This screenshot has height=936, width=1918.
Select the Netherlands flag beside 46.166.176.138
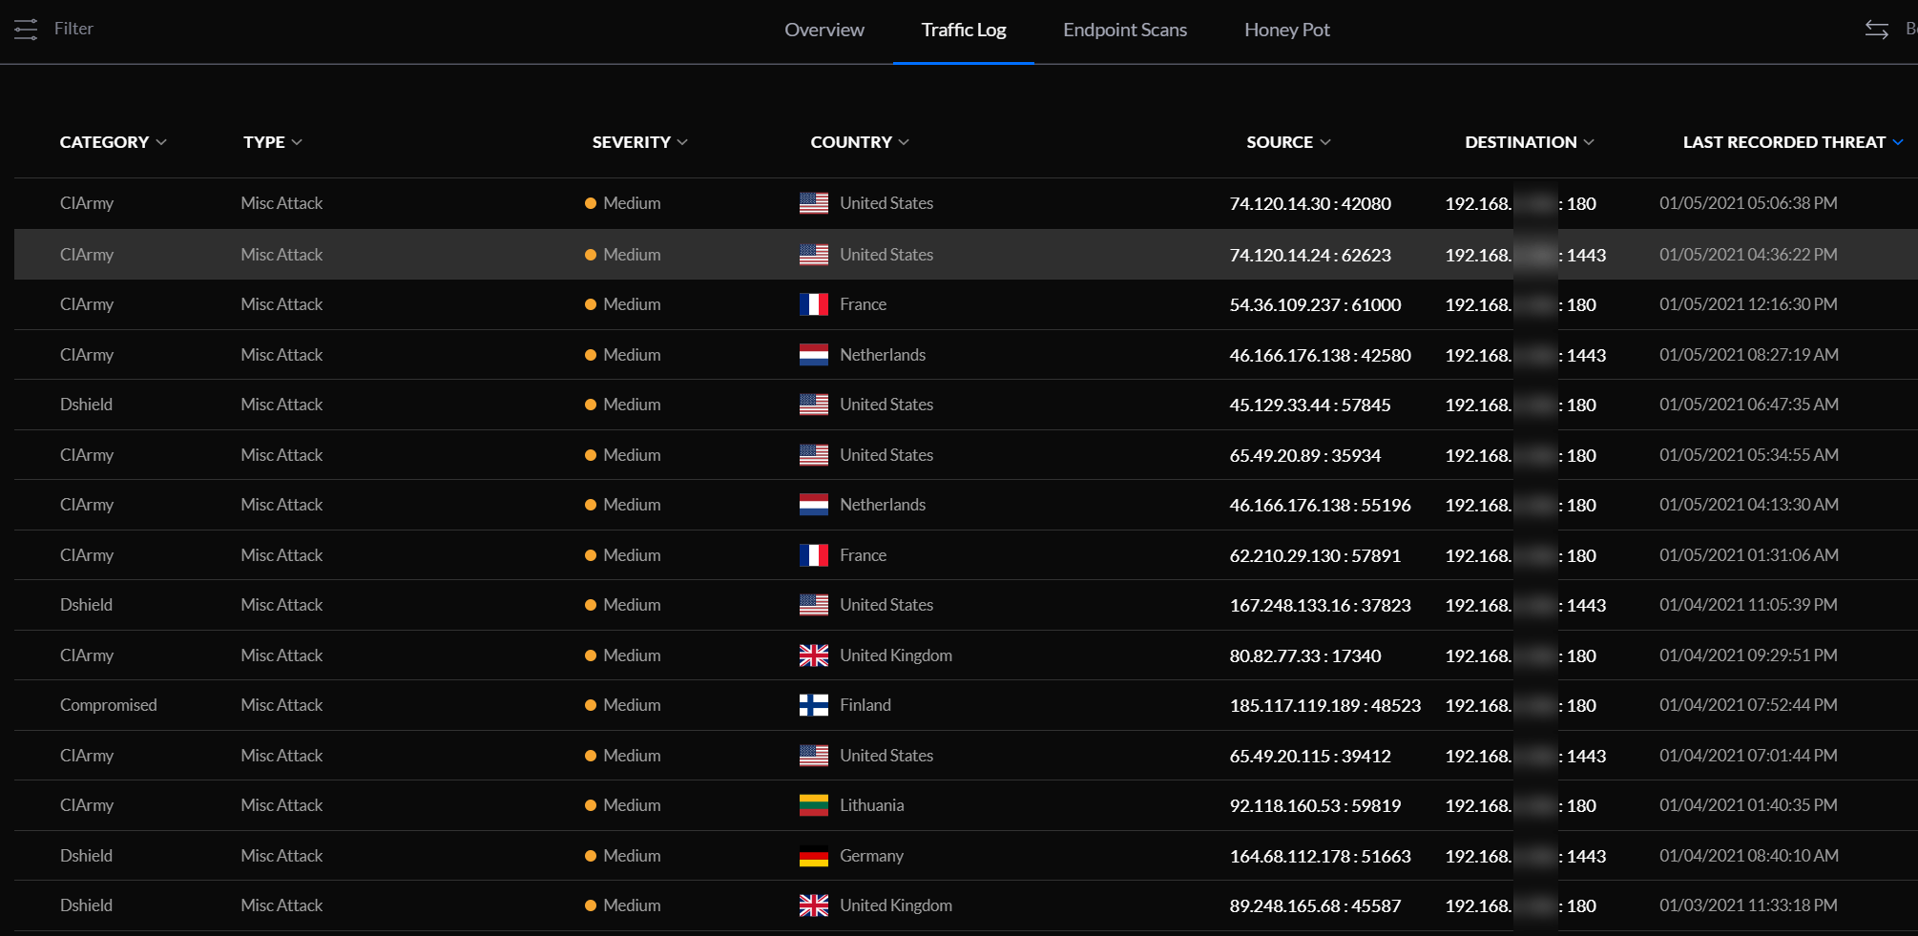click(x=812, y=354)
